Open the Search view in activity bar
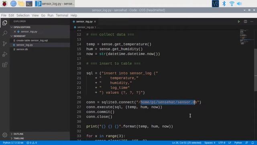This screenshot has width=257, height=145. 5,33
